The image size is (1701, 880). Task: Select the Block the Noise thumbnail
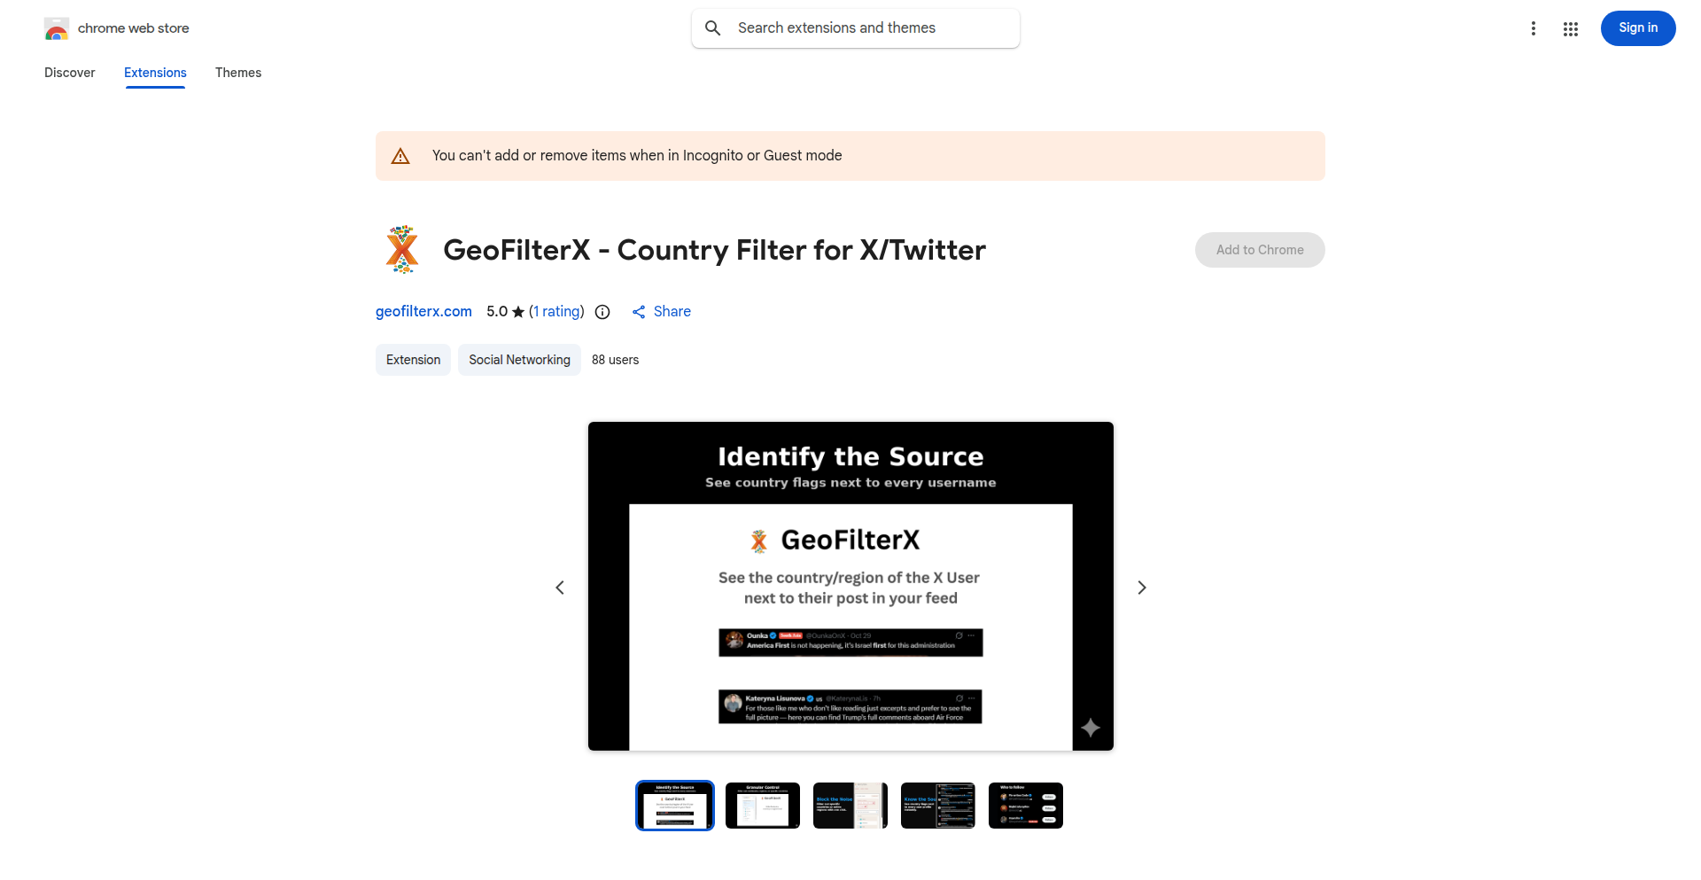[850, 806]
